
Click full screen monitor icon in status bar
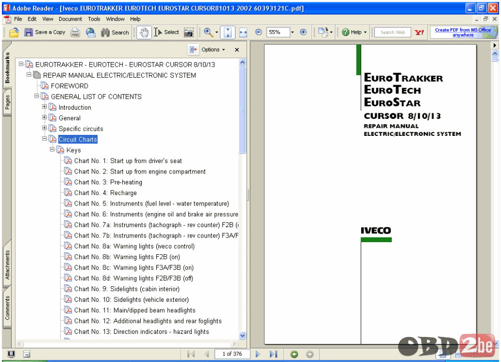click(11, 354)
